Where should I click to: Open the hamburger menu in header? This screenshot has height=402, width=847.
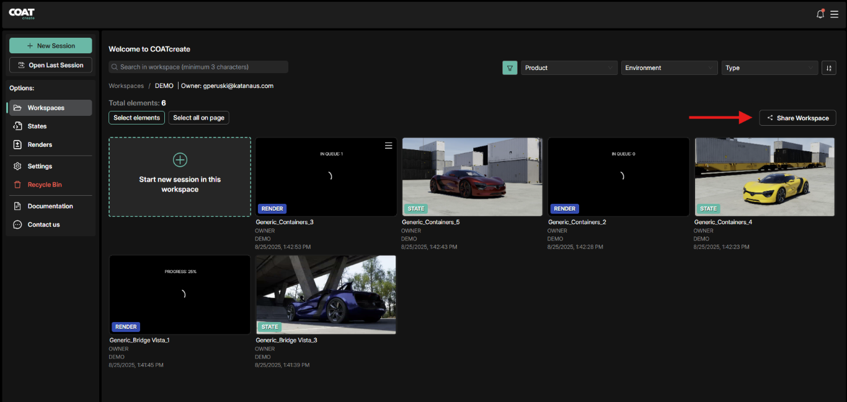click(x=835, y=14)
